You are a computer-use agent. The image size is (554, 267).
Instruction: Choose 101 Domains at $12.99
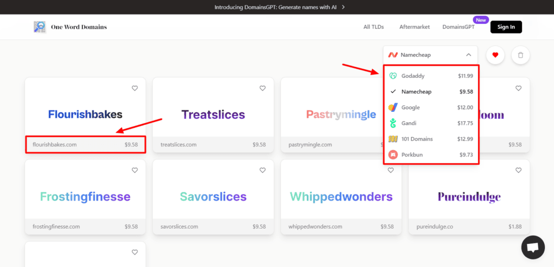point(431,139)
